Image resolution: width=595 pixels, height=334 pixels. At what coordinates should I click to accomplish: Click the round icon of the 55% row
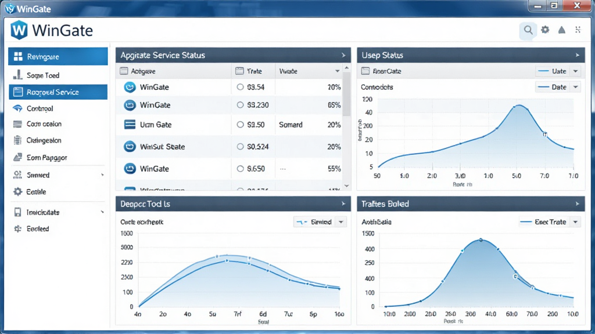pos(130,169)
